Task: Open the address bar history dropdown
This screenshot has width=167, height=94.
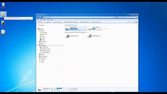Action: pyautogui.click(x=113, y=17)
